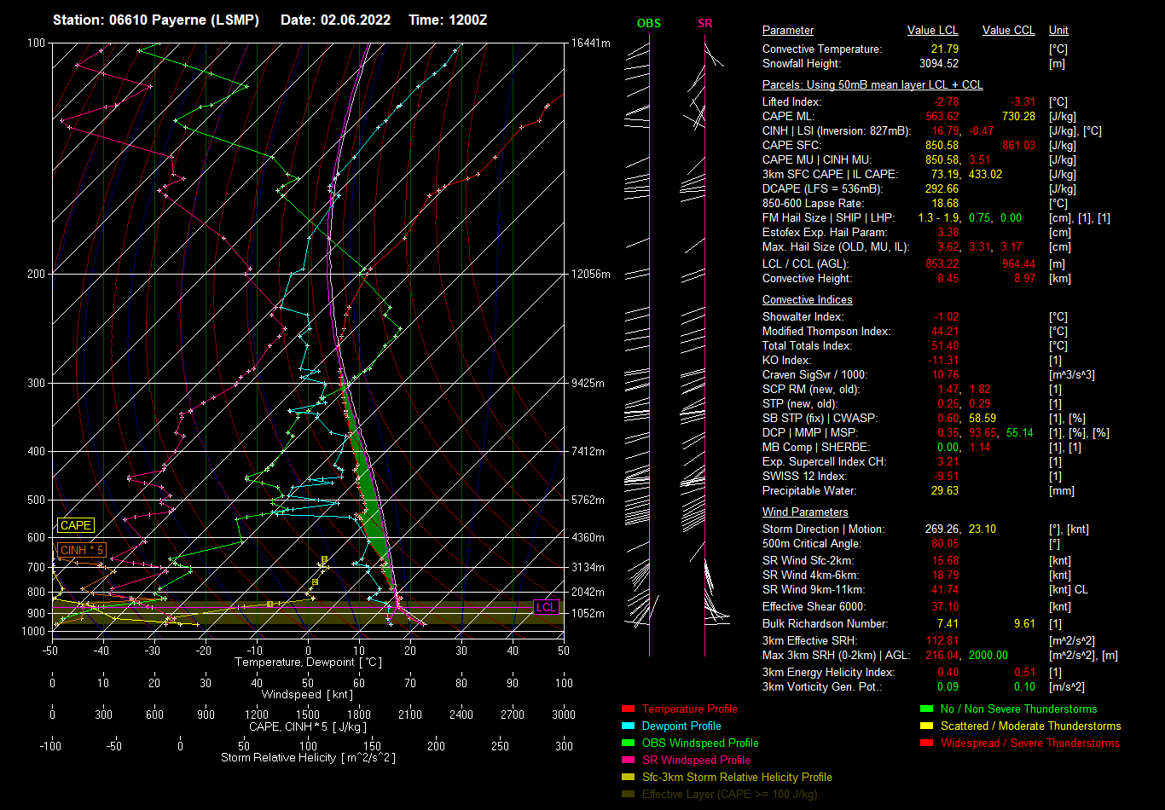Viewport: 1165px width, 810px height.
Task: Click the Convective Indices section heading
Action: point(807,300)
